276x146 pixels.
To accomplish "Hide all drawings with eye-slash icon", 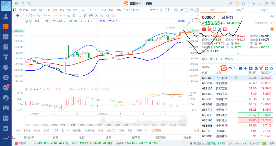I will pos(96,16).
